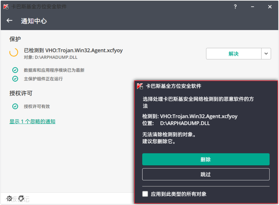Expand the dropdown arrow next to 解决
Image resolution: width=279 pixels, height=205 pixels.
[x=266, y=54]
